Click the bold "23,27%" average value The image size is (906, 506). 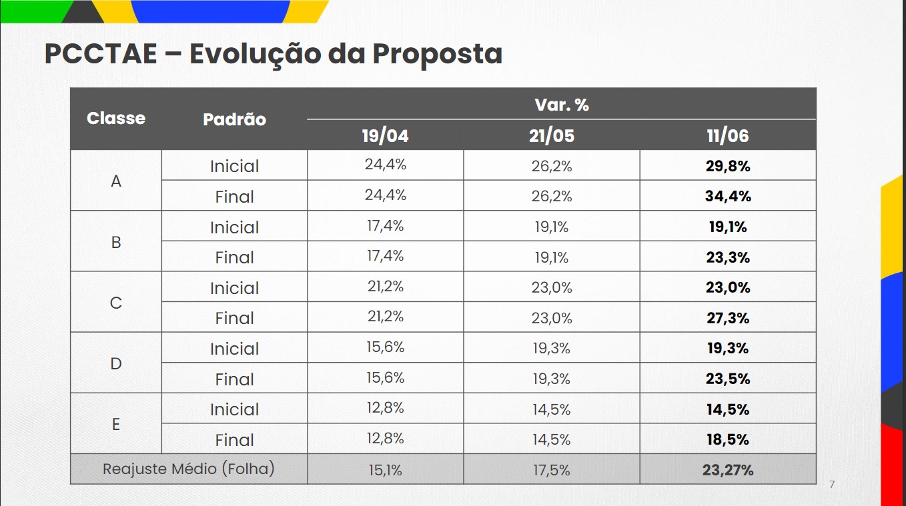[727, 470]
